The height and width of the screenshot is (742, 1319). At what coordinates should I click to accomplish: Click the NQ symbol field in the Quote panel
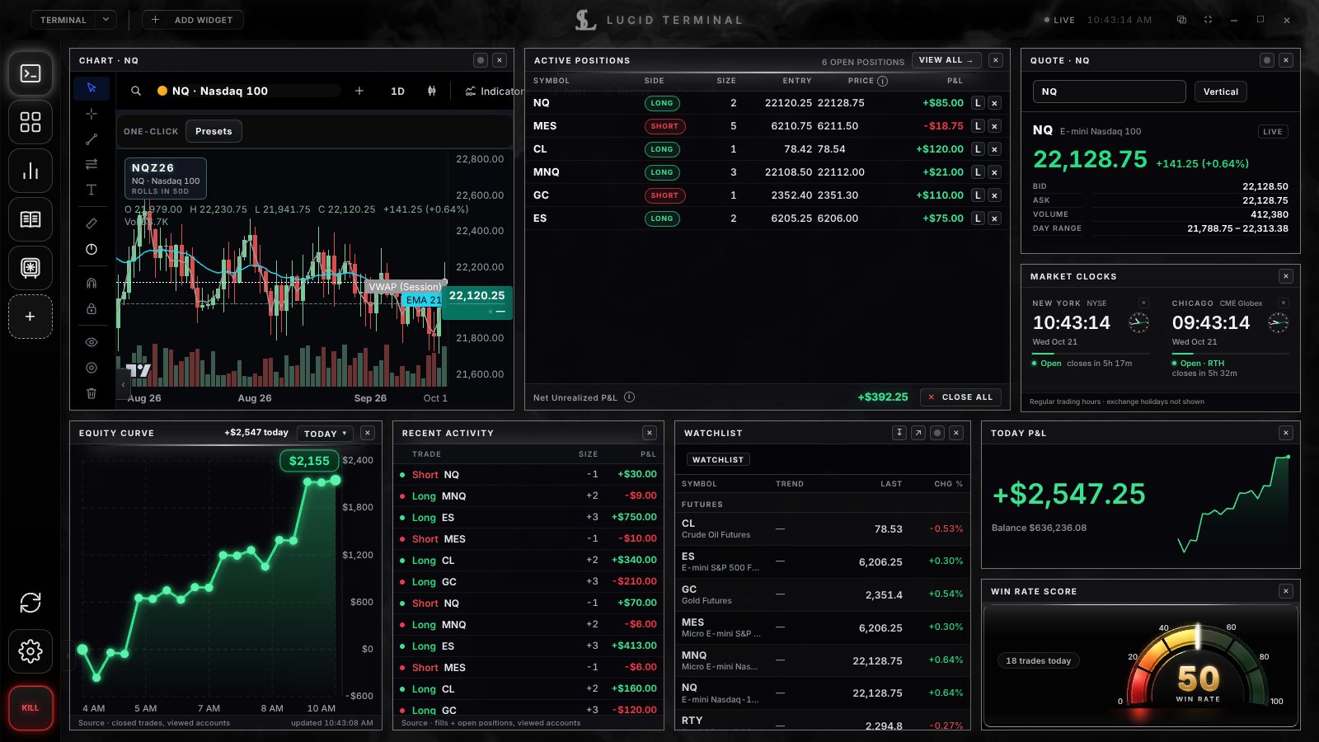click(x=1109, y=92)
